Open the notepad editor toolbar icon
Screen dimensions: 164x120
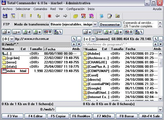[110, 16]
